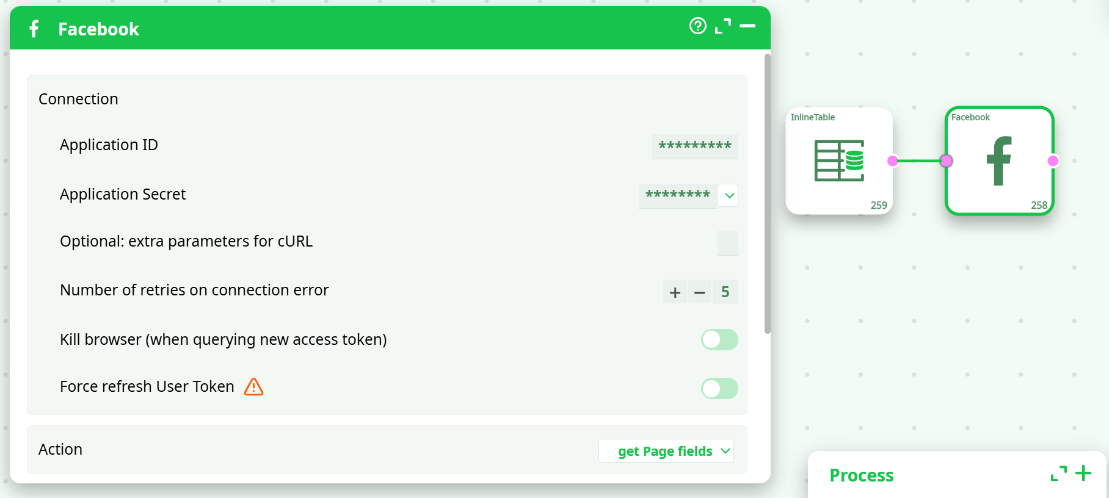Collapse the Facebook panel with minus icon
Screen dimensions: 1109x498
747,26
